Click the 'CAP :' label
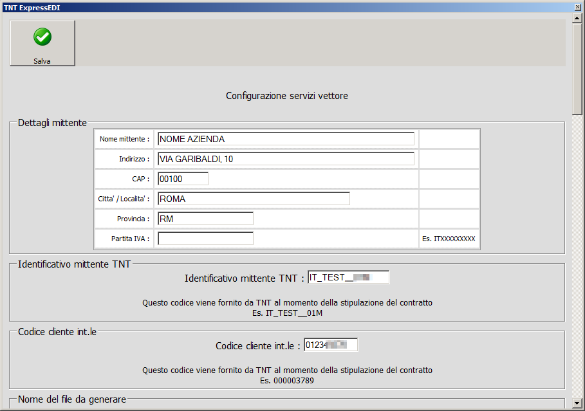This screenshot has width=585, height=411. tap(141, 179)
